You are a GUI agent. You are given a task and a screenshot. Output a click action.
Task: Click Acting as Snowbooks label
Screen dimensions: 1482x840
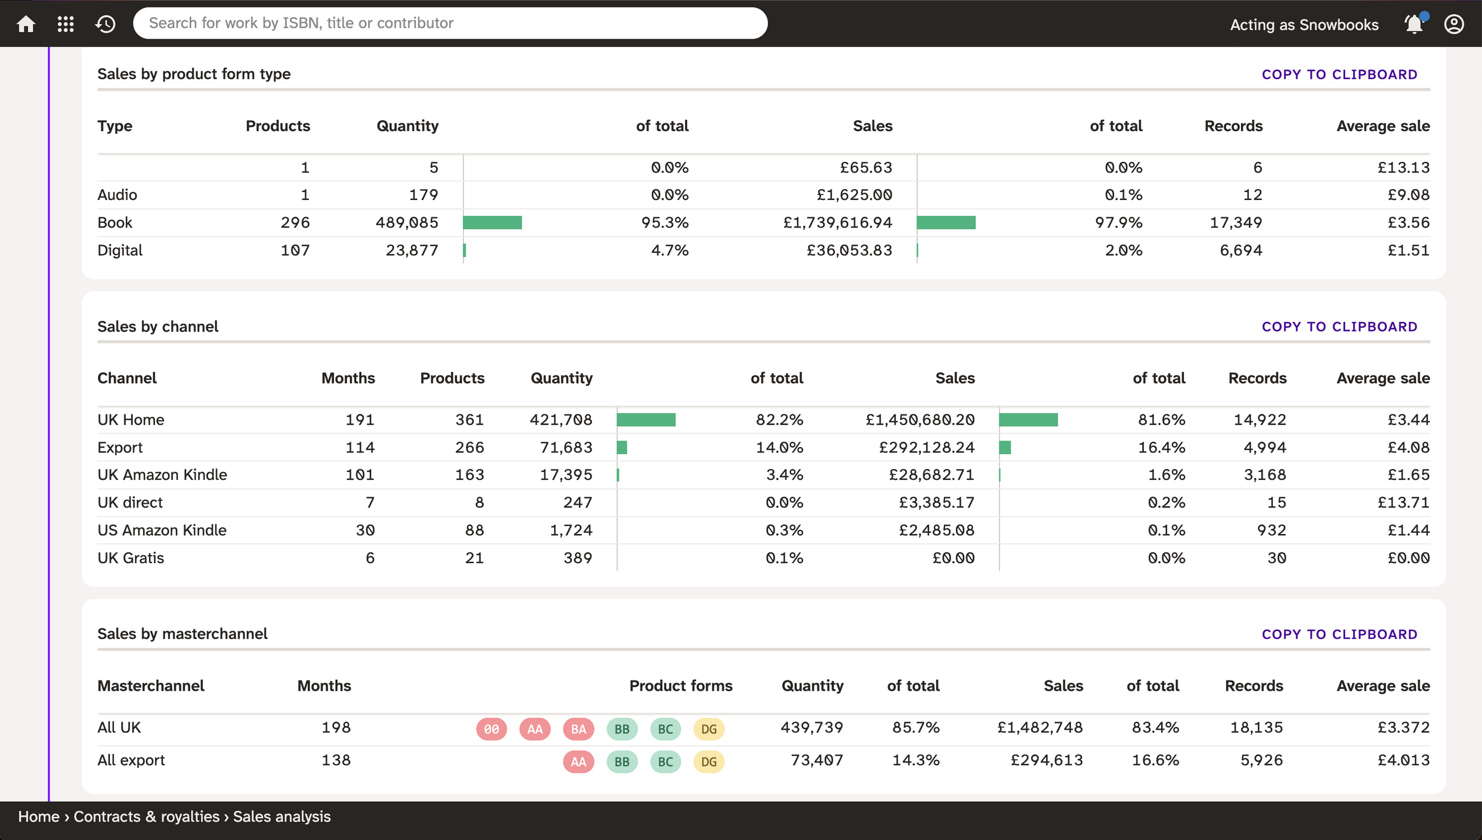tap(1304, 25)
